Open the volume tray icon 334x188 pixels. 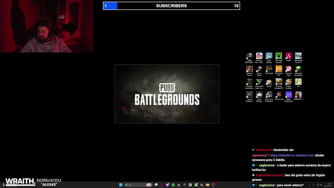[321, 185]
